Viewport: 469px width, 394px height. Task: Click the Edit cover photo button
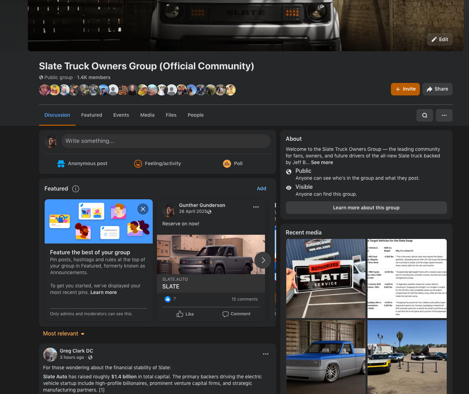point(440,39)
